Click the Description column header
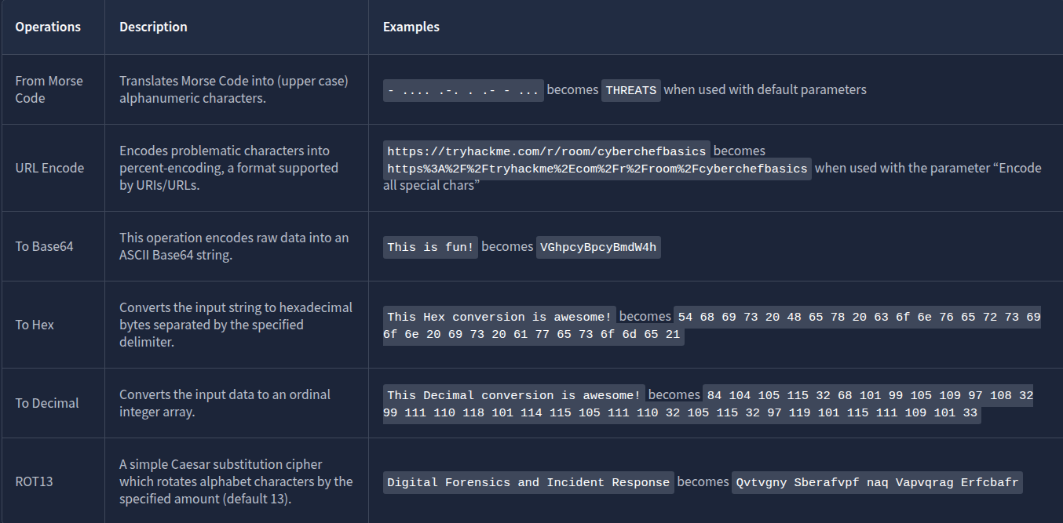1063x523 pixels. [x=153, y=27]
